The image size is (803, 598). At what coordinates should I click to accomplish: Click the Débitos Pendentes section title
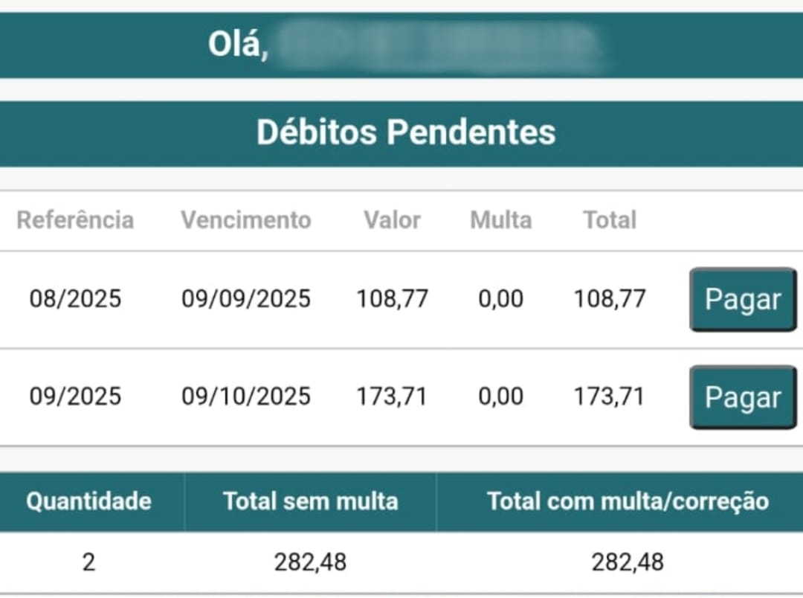pyautogui.click(x=406, y=132)
